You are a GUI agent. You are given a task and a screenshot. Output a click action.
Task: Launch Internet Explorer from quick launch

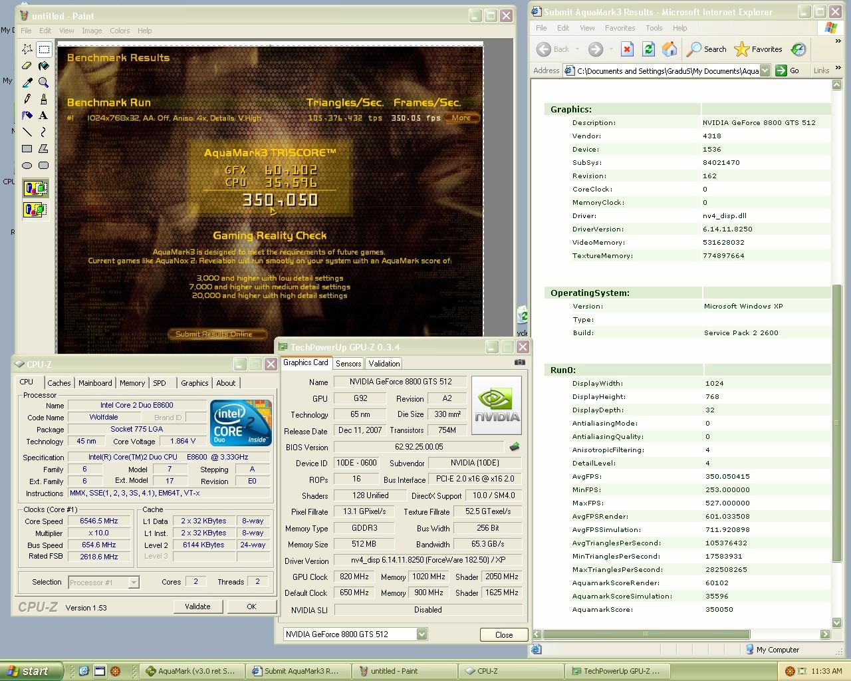pos(84,671)
